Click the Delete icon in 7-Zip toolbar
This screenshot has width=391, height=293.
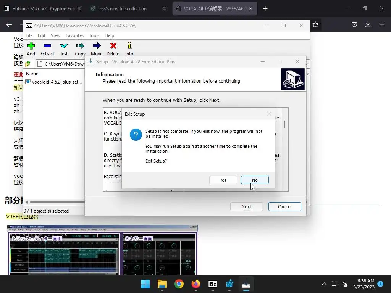[x=113, y=46]
